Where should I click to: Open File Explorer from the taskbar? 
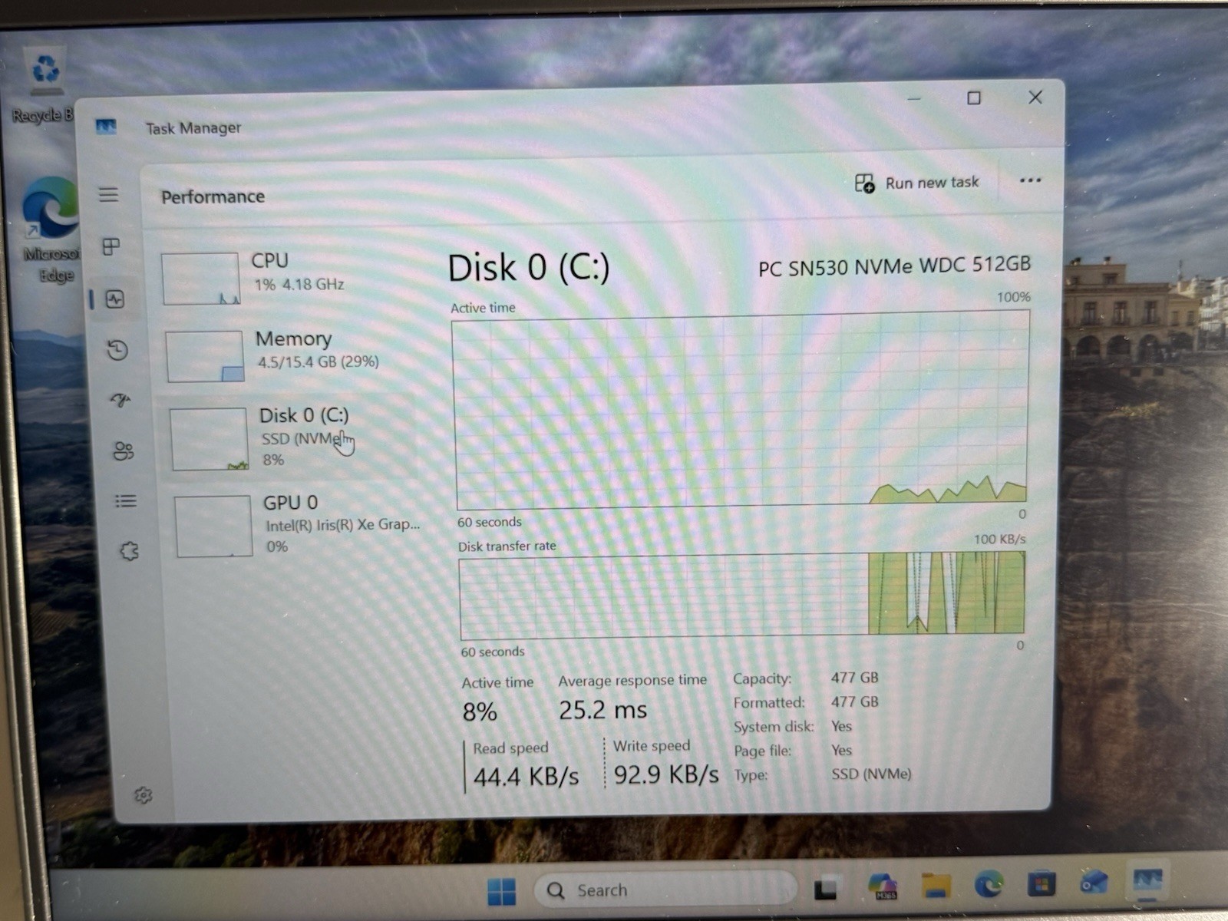936,886
